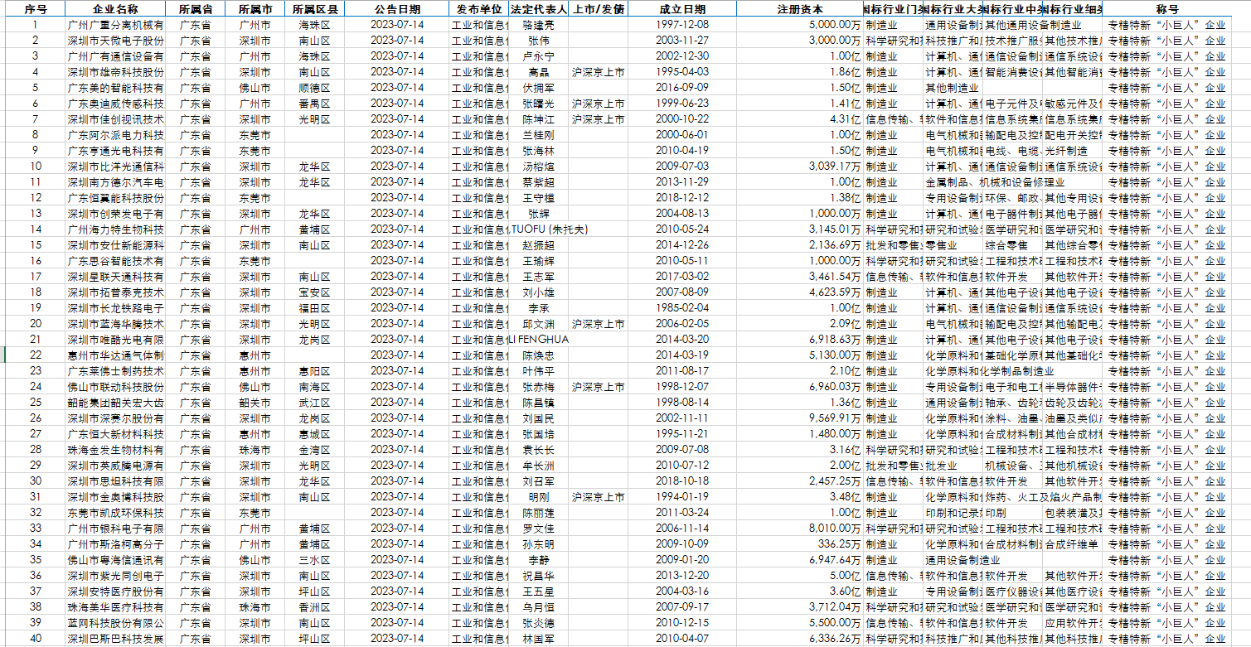Click the cell containing LI FENGHUA

point(539,340)
